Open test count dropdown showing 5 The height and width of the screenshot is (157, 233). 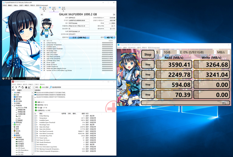(x=159, y=52)
